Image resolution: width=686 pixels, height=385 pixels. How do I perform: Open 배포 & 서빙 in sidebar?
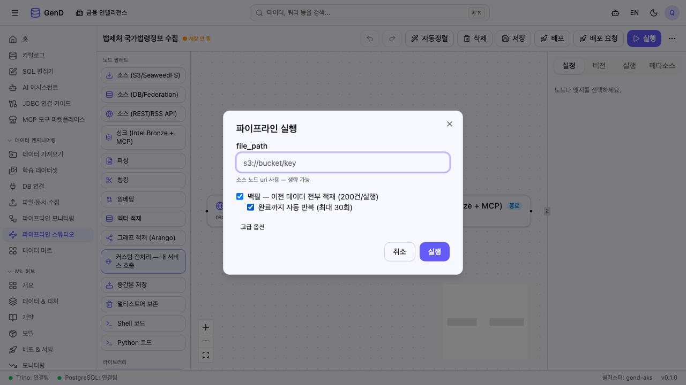48,349
